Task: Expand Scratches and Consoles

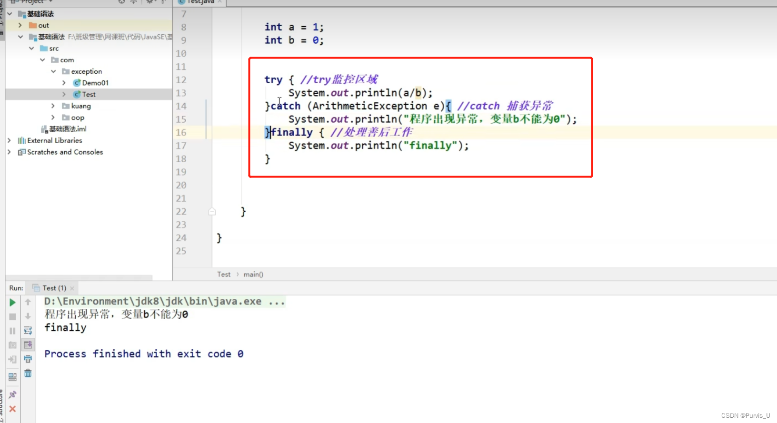Action: (x=9, y=152)
